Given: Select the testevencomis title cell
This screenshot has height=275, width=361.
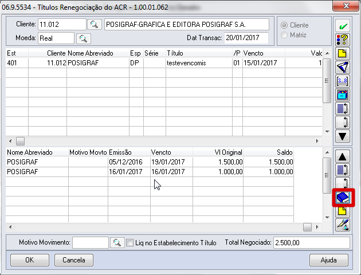Looking at the screenshot, I should pyautogui.click(x=199, y=63).
